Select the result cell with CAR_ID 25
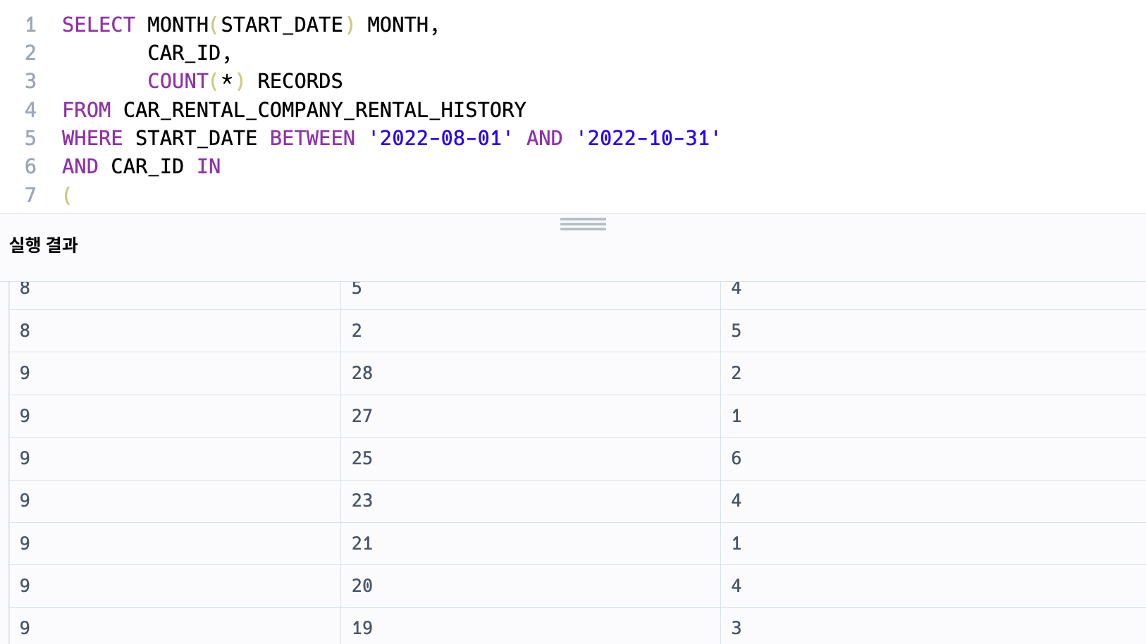The width and height of the screenshot is (1146, 644). (531, 459)
